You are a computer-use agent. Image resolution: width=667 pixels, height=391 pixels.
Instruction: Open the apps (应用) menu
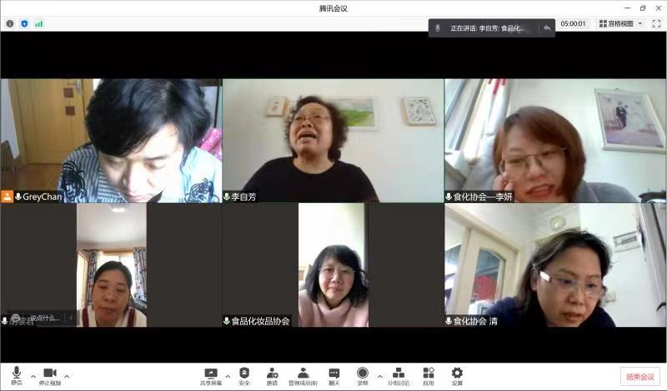click(x=428, y=375)
